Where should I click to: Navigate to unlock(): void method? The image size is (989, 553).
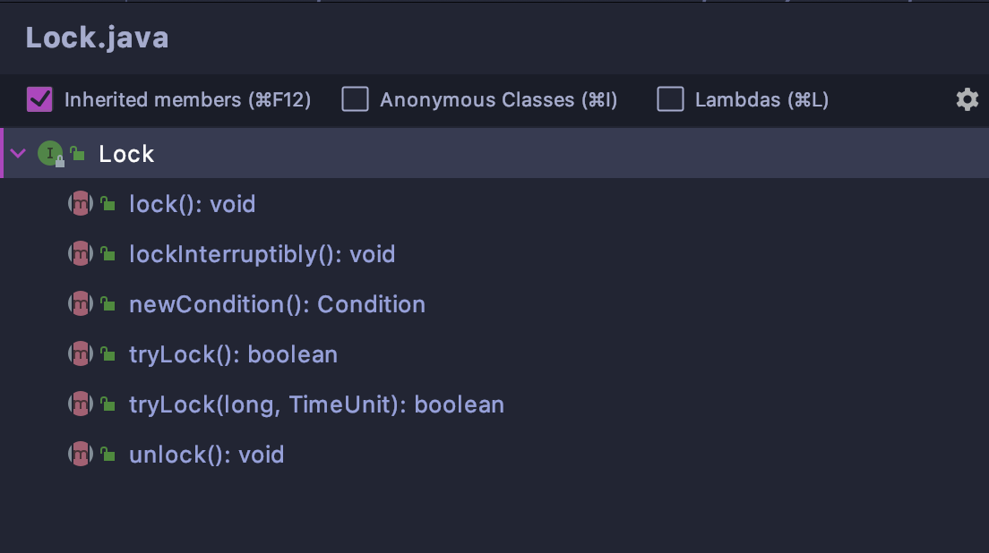(206, 455)
